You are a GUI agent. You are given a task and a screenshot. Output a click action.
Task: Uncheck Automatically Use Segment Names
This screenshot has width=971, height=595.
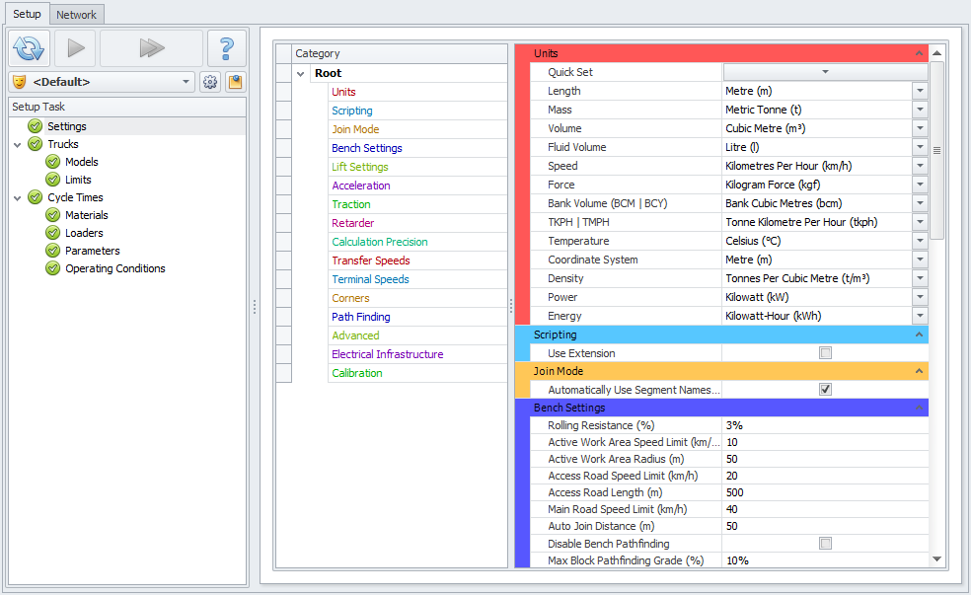pyautogui.click(x=825, y=390)
